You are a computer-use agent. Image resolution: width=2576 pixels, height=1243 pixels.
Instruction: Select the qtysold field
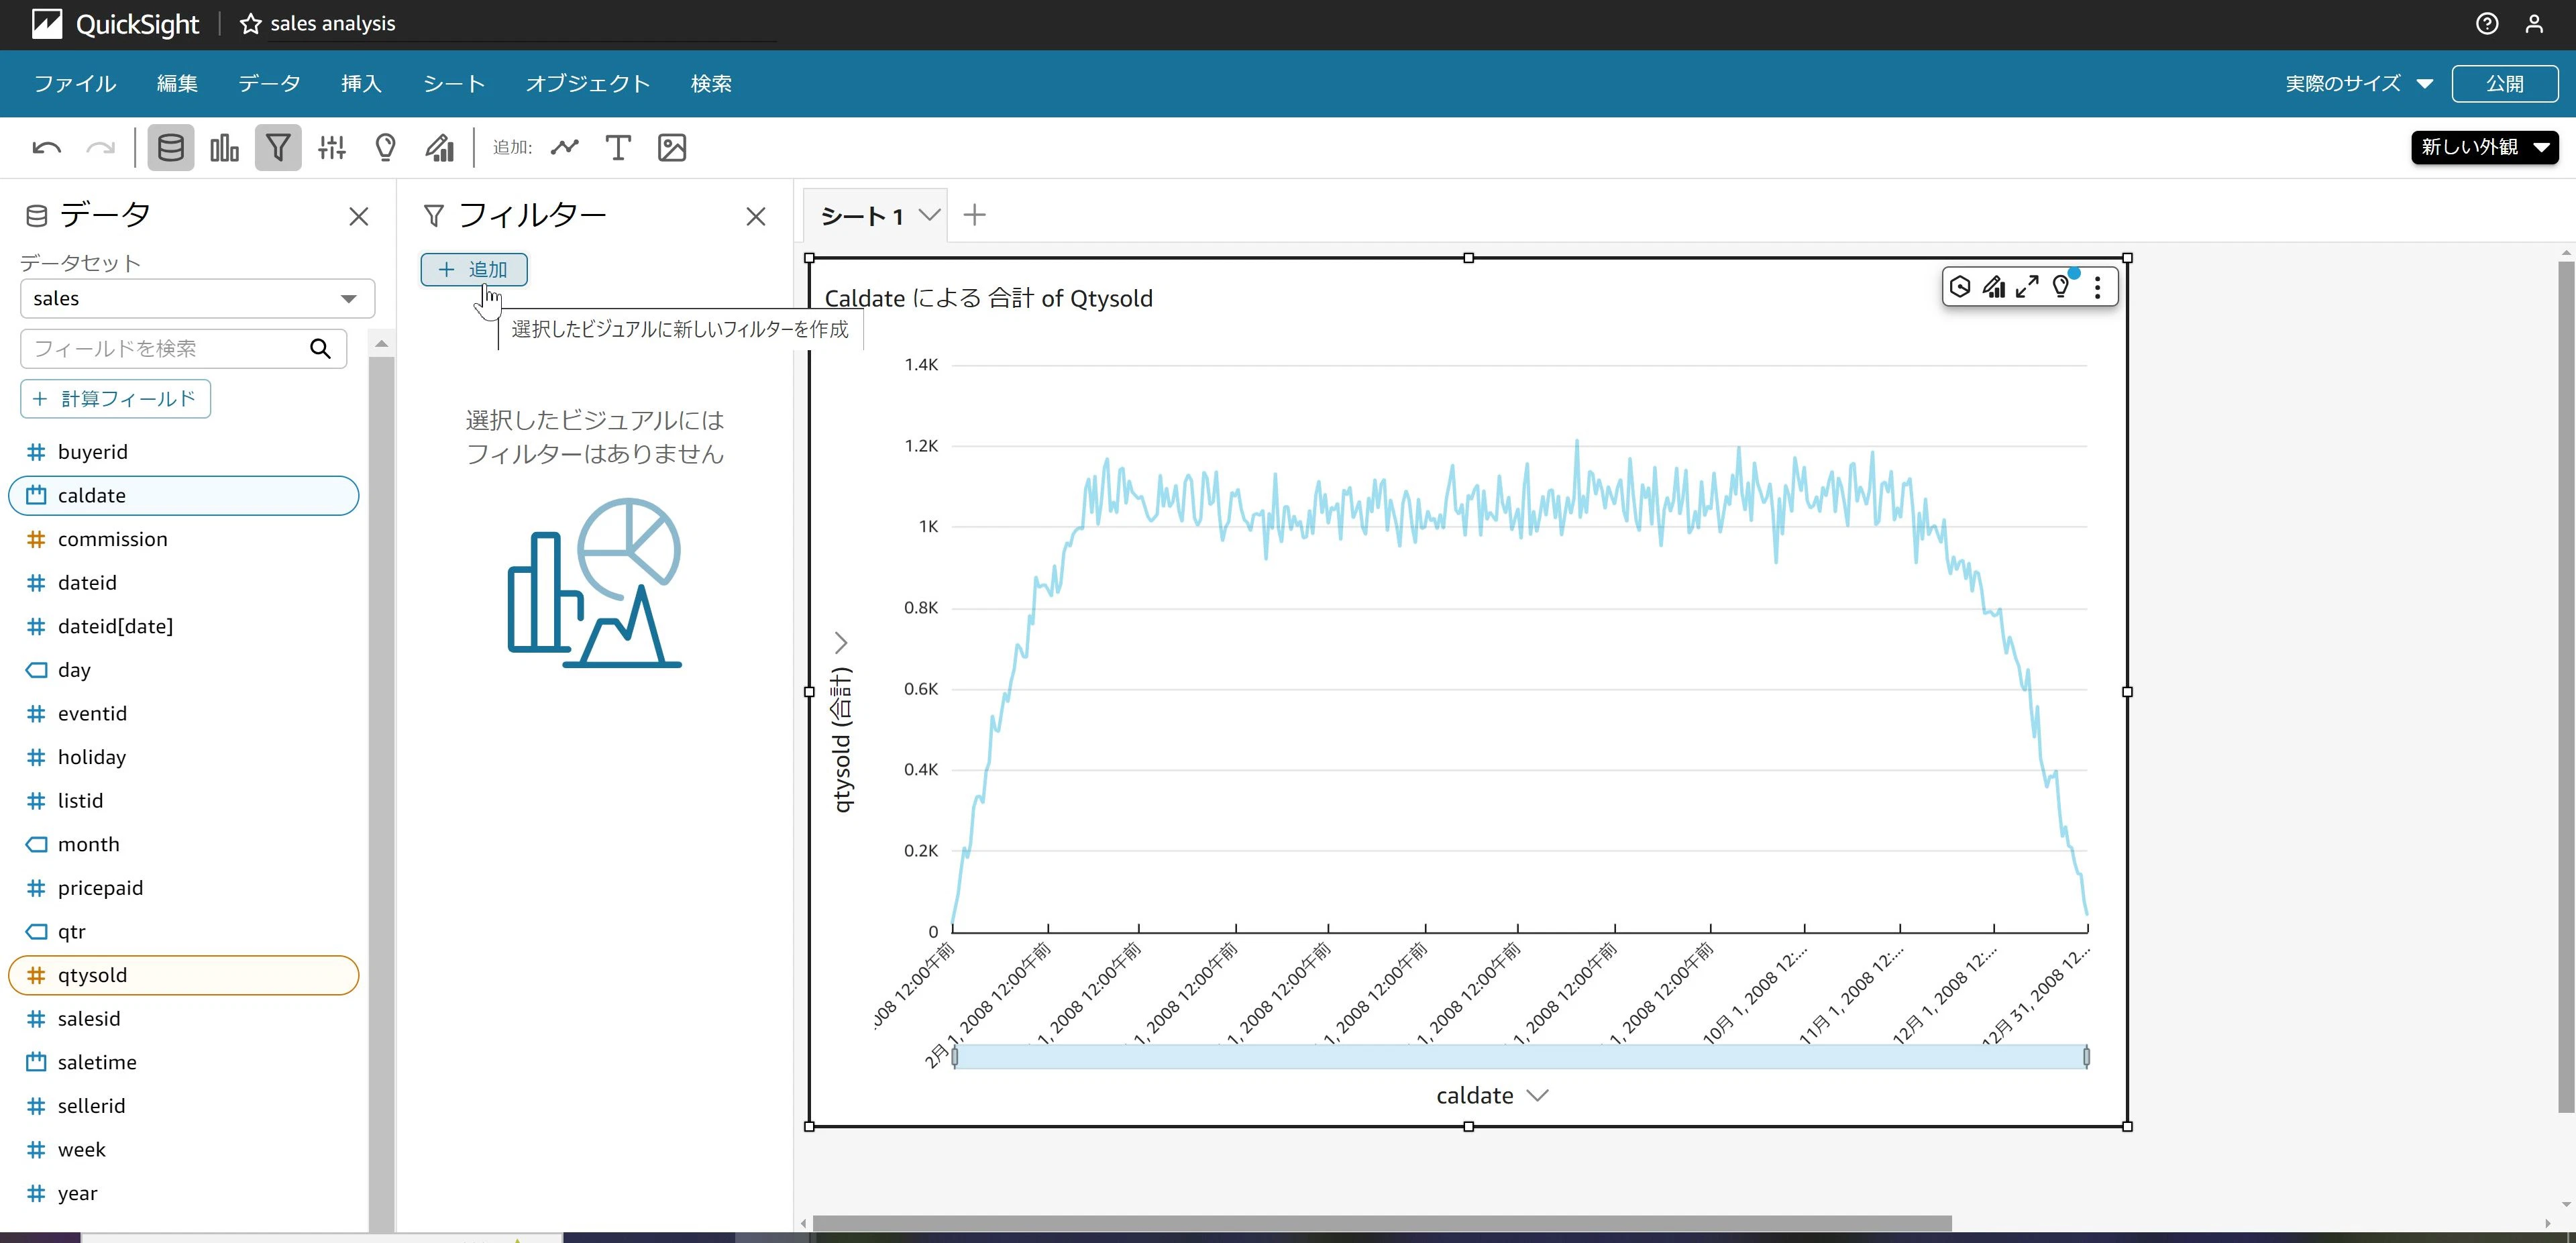point(184,976)
